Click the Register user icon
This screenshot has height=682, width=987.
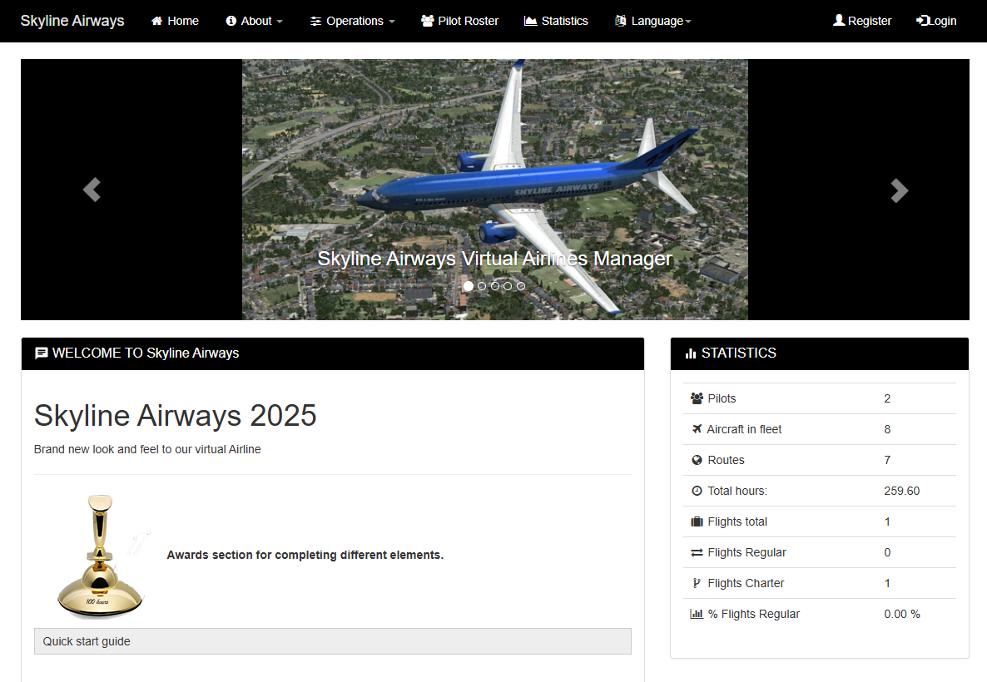[x=839, y=21]
